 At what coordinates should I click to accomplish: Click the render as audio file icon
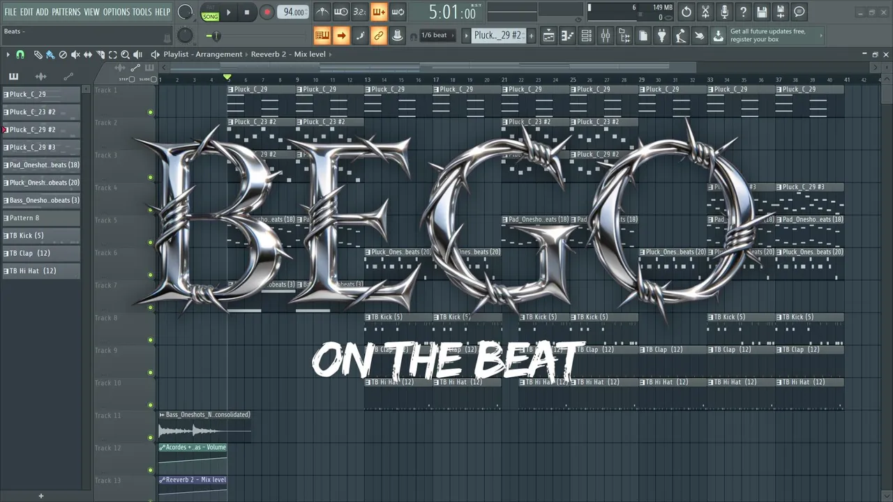pyautogui.click(x=781, y=12)
